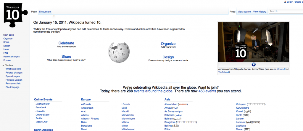Open the Online Events heading
The height and width of the screenshot is (131, 303).
click(x=43, y=100)
